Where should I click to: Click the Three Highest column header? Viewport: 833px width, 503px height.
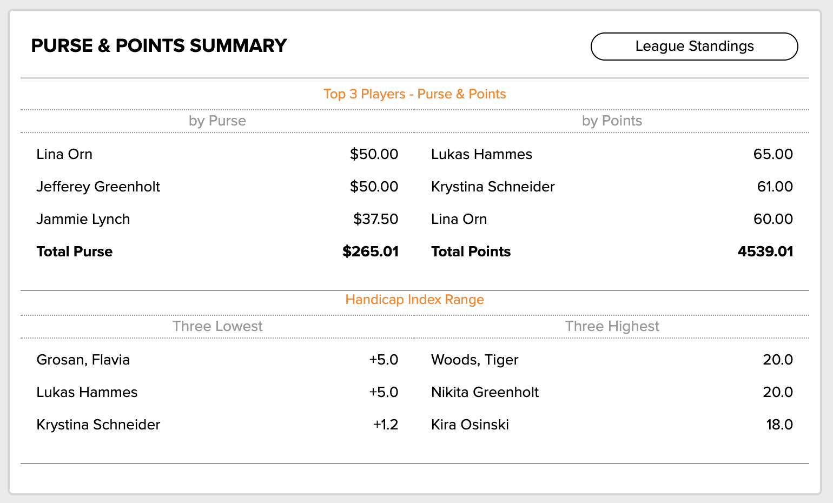[612, 326]
